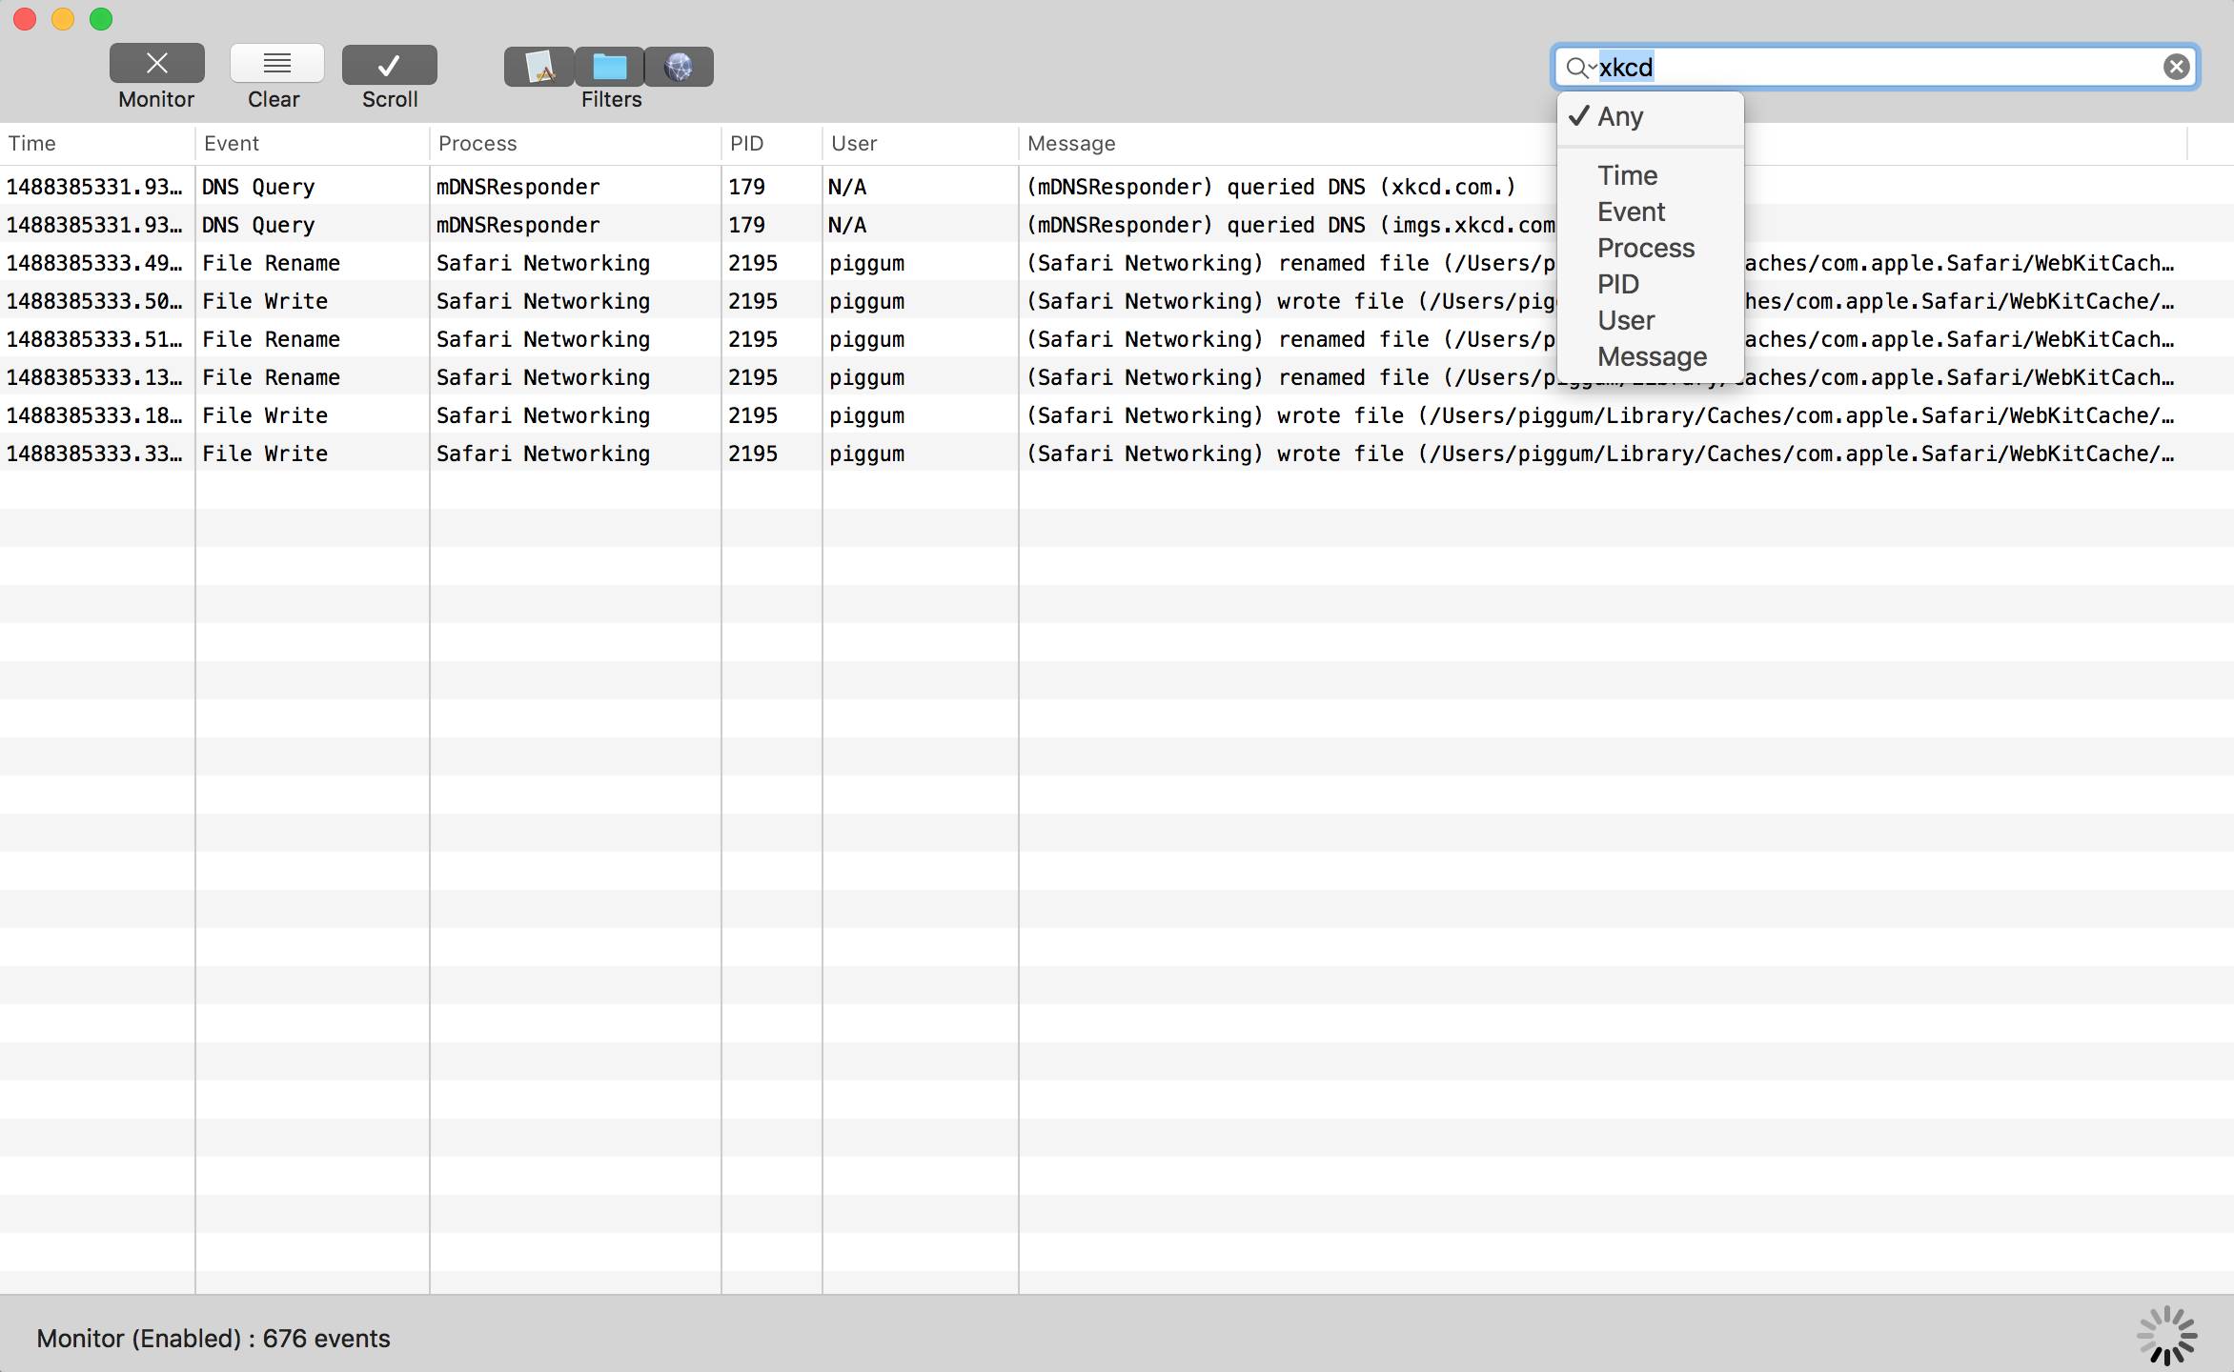Click the User column header
This screenshot has width=2234, height=1372.
(x=854, y=144)
